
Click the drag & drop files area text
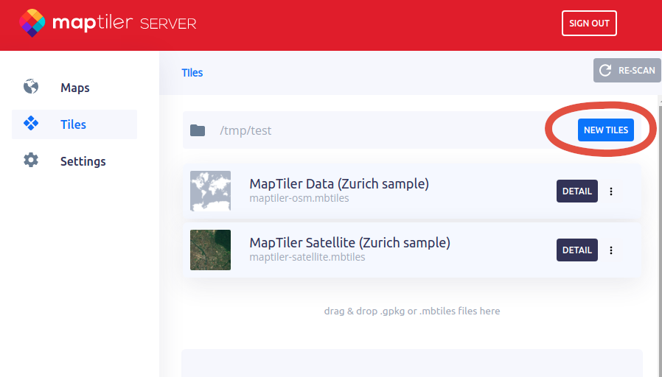411,311
